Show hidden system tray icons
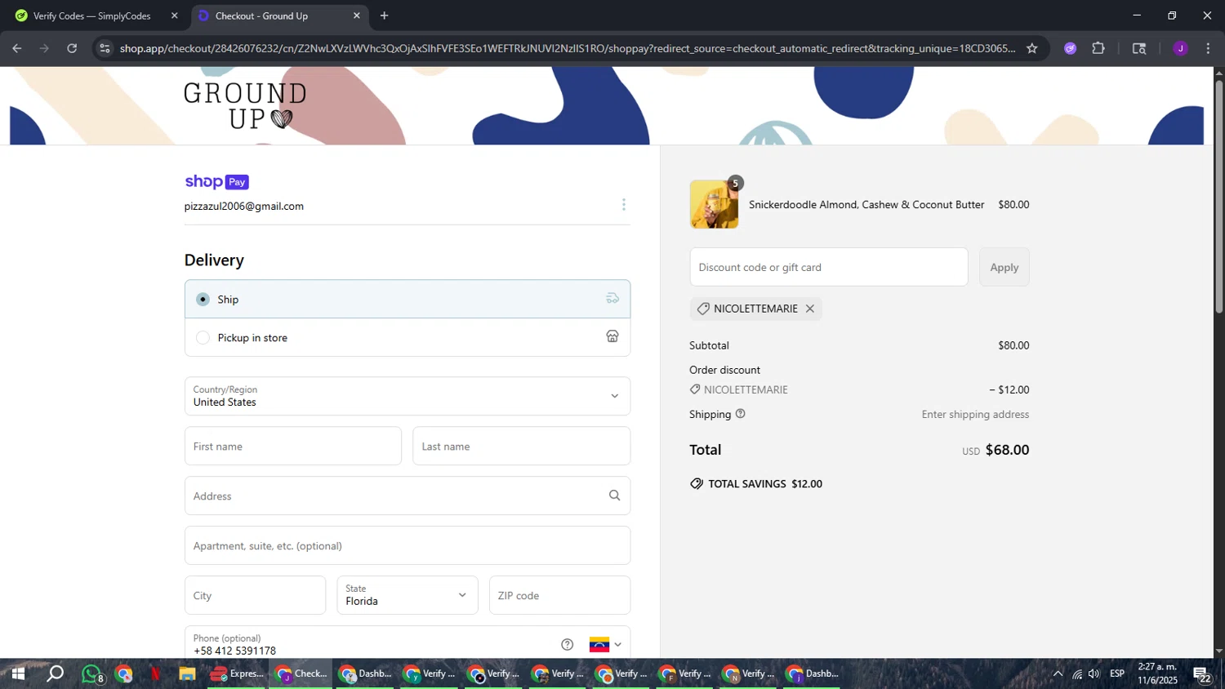This screenshot has height=689, width=1225. (x=1058, y=673)
